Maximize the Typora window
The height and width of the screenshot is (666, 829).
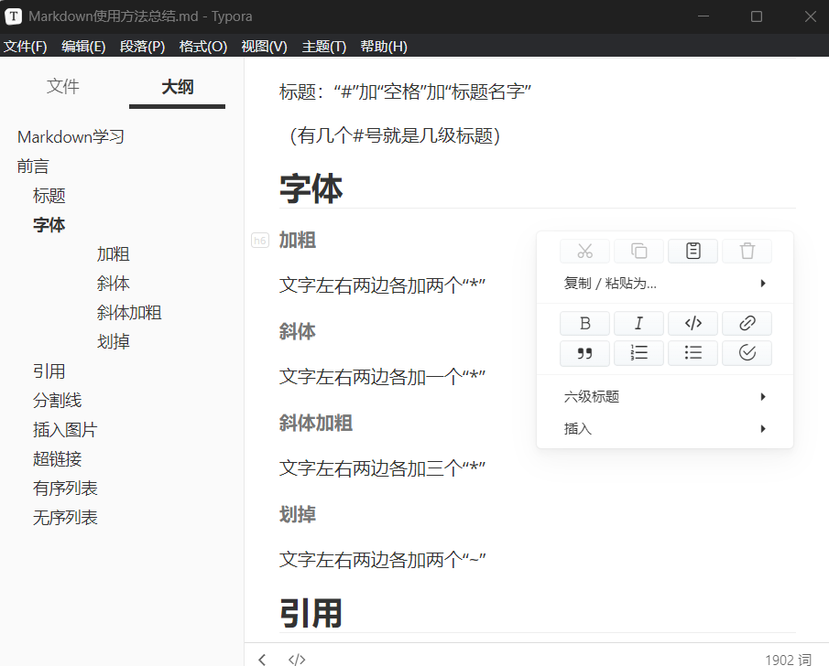click(757, 16)
